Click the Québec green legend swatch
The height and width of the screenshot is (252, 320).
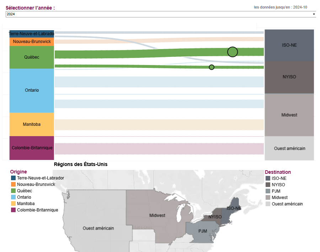click(13, 191)
